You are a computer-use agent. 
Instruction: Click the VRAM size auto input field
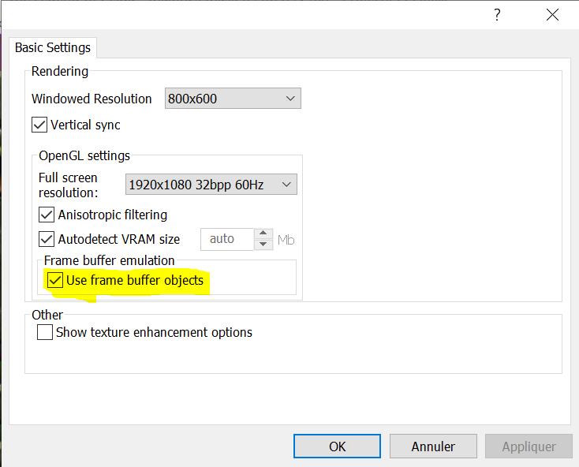click(x=226, y=239)
